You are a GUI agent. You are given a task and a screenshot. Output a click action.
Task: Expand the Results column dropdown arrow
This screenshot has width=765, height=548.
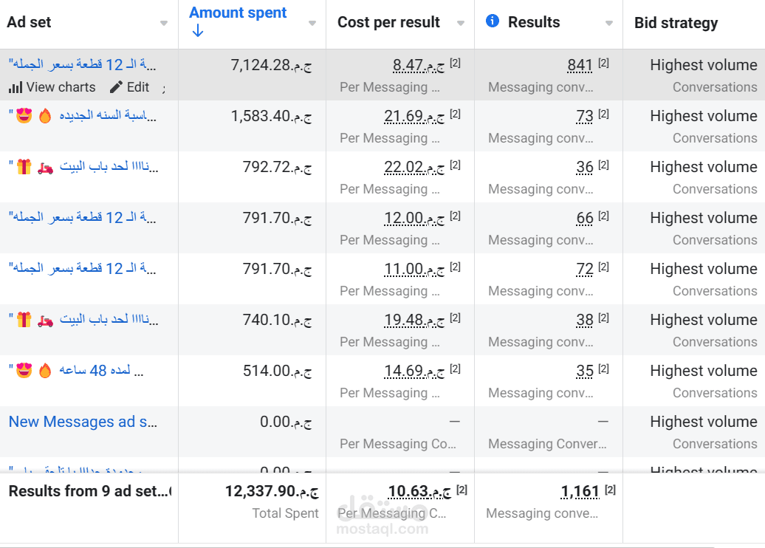(609, 24)
